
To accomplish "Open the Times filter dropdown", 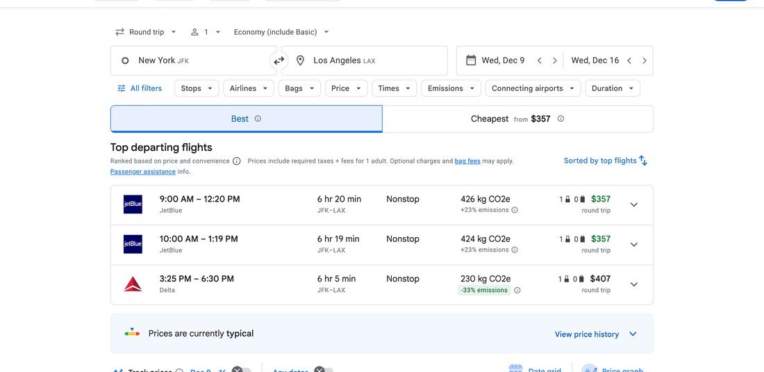I will pyautogui.click(x=395, y=88).
